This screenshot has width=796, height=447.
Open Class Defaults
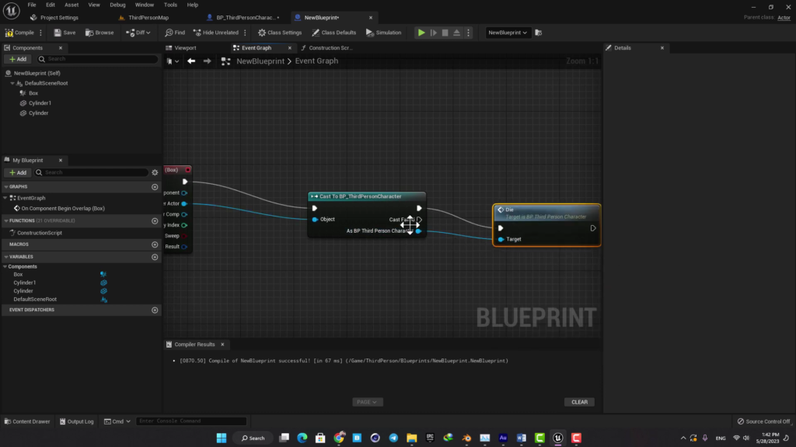[334, 33]
